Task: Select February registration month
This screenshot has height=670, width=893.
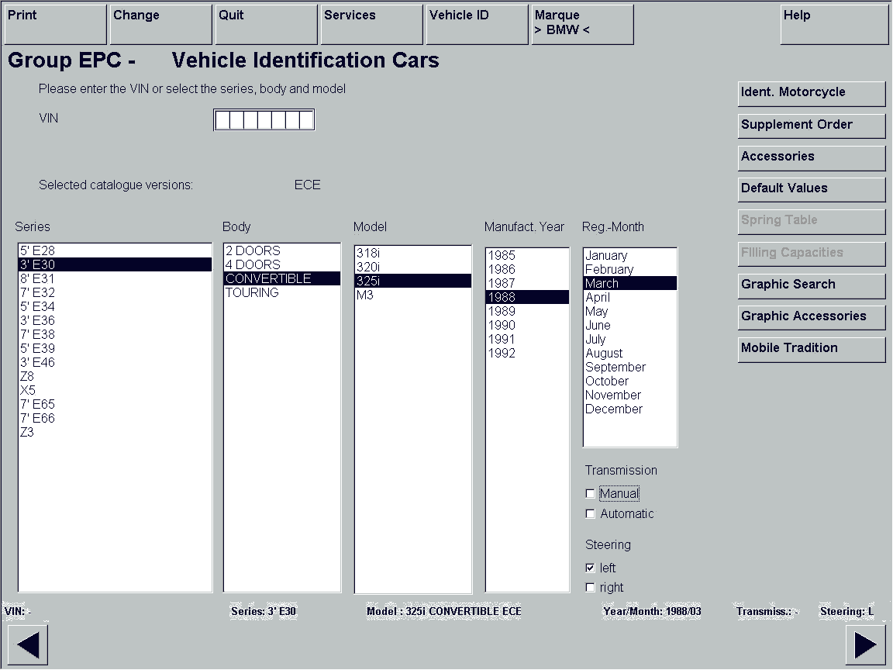Action: pyautogui.click(x=630, y=269)
